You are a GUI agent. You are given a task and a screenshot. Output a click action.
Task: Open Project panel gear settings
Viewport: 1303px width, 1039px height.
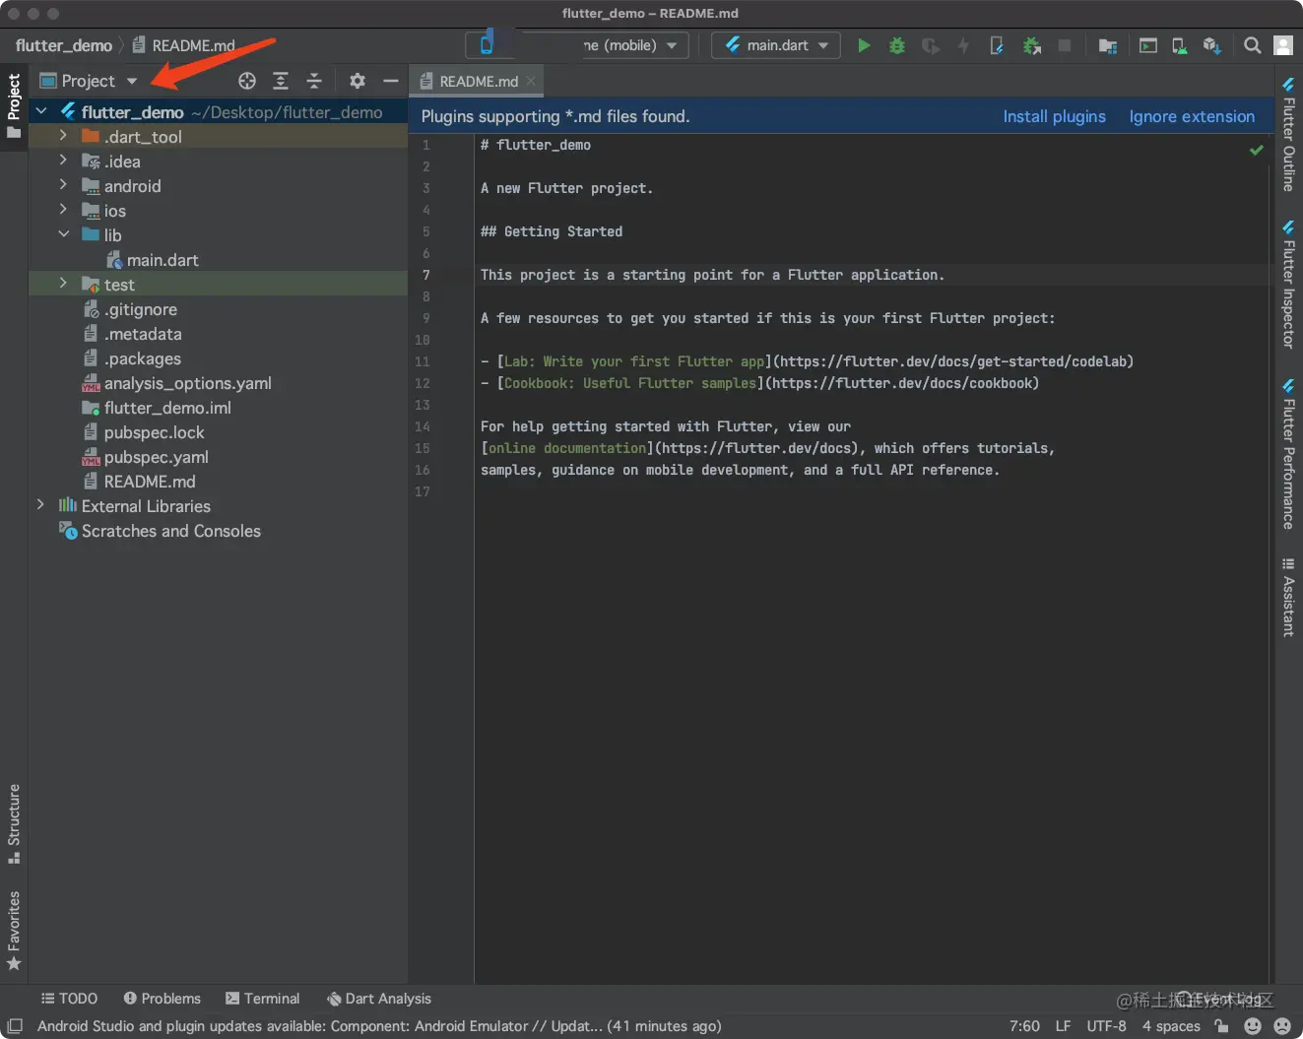(x=358, y=81)
